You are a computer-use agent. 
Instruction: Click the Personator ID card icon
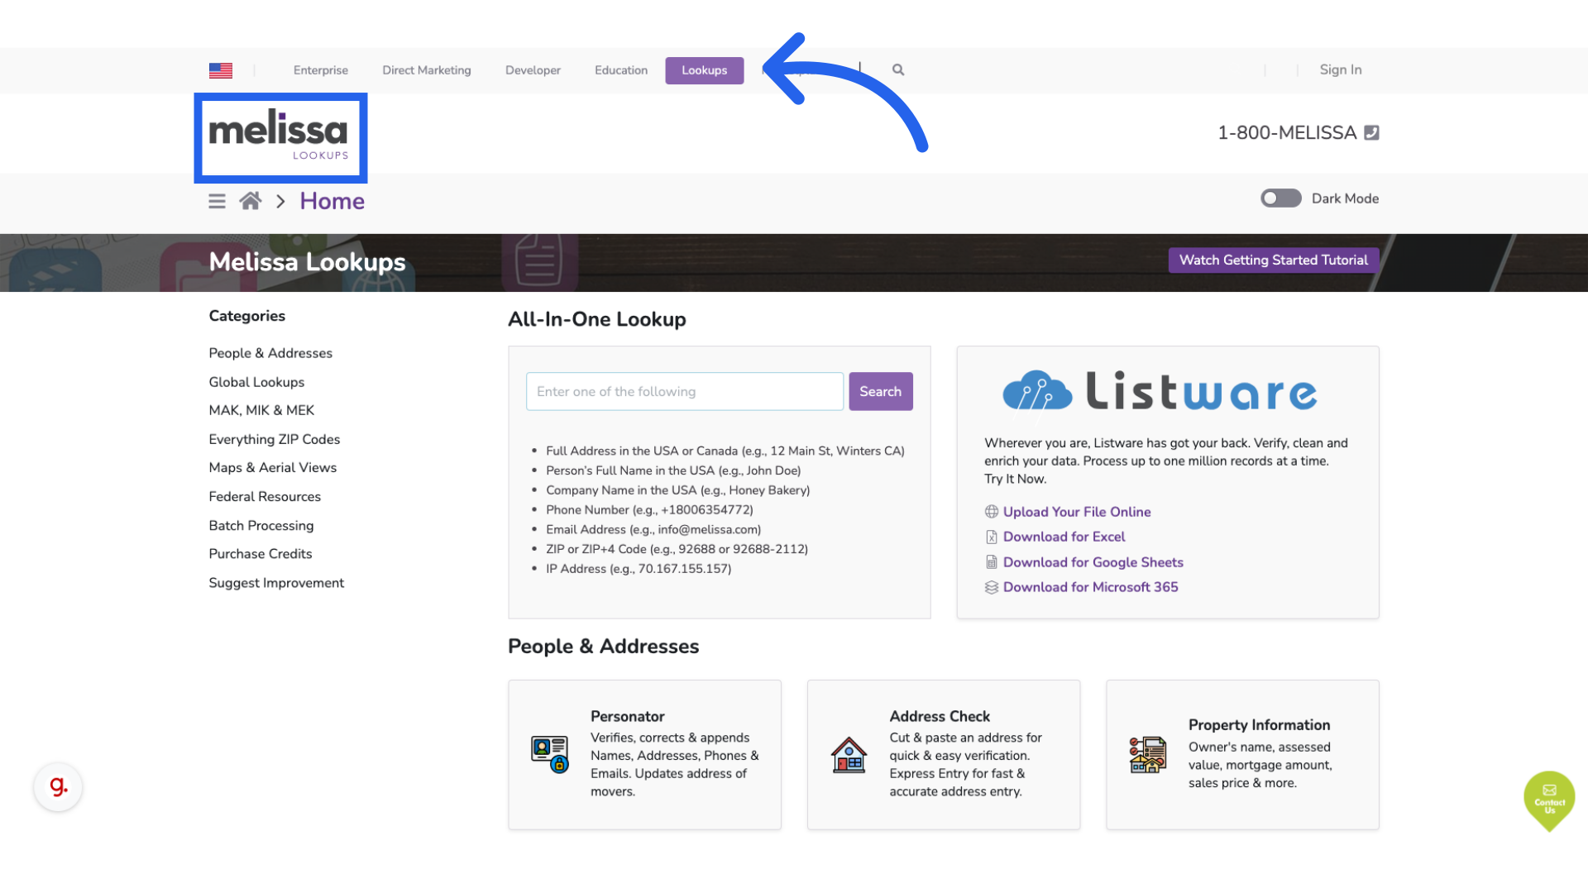(548, 754)
